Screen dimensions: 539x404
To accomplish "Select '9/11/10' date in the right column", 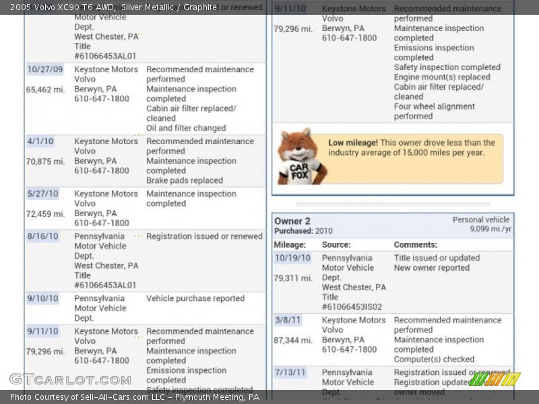I will tap(290, 9).
